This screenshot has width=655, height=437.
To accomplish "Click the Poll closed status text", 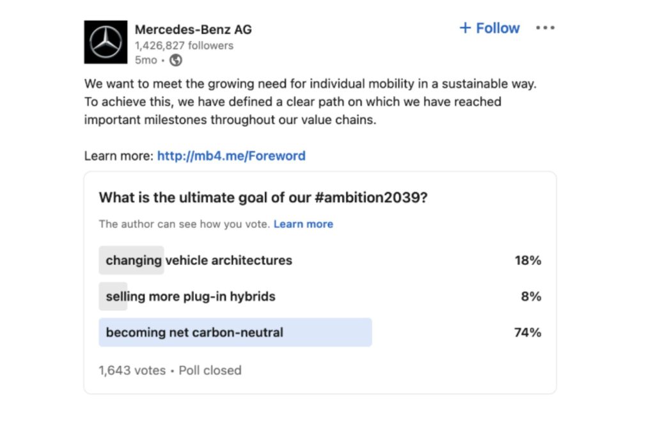I will point(210,370).
